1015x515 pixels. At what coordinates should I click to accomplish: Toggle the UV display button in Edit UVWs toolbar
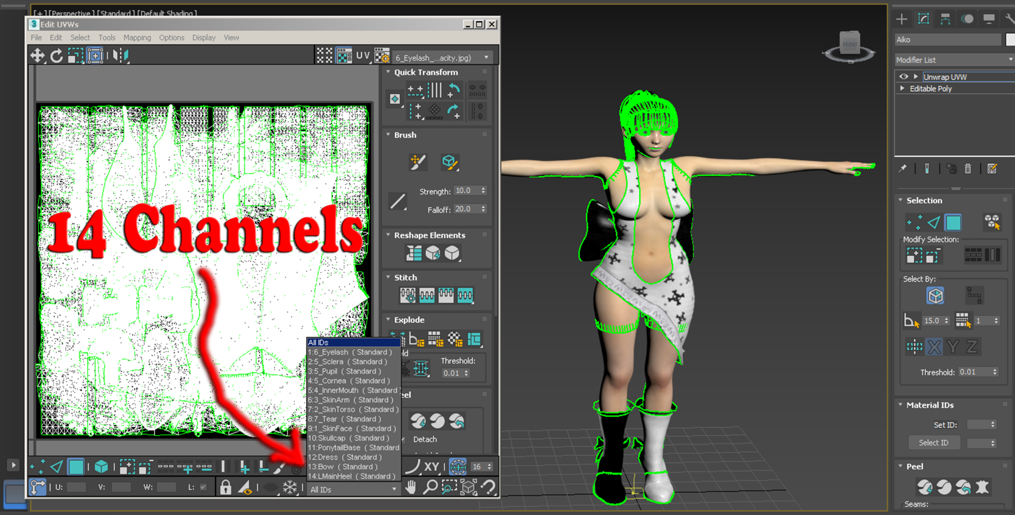click(x=363, y=56)
